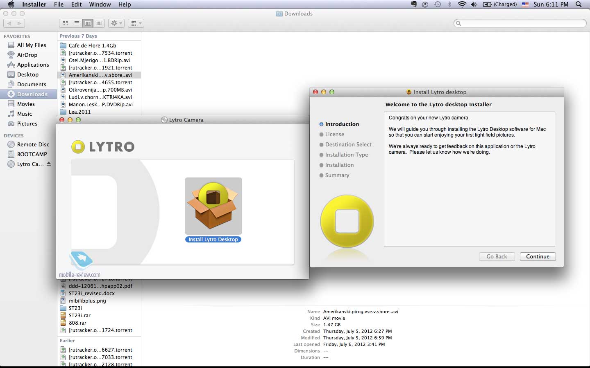Go forward in Finder window
Screen dimensions: 590x368
pyautogui.click(x=19, y=23)
